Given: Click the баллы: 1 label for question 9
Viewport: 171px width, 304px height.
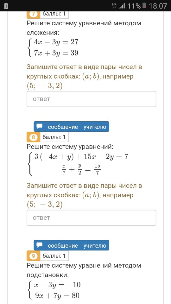Looking at the screenshot, I should pyautogui.click(x=54, y=256).
